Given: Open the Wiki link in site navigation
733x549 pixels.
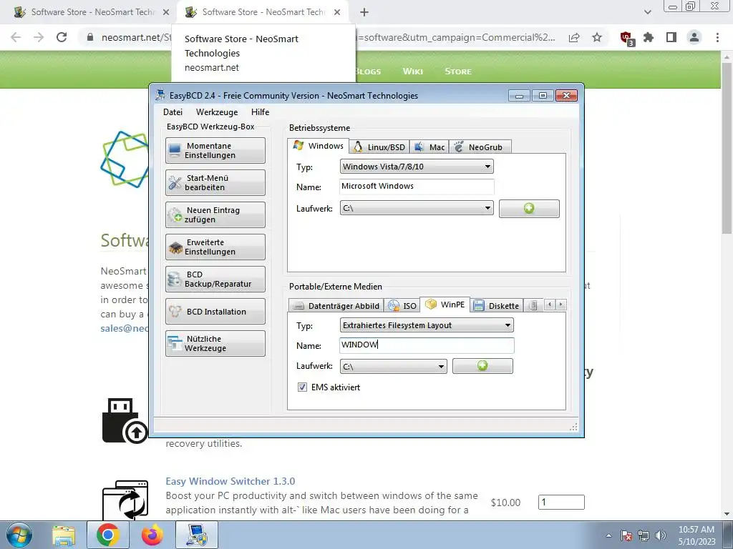Looking at the screenshot, I should [413, 71].
